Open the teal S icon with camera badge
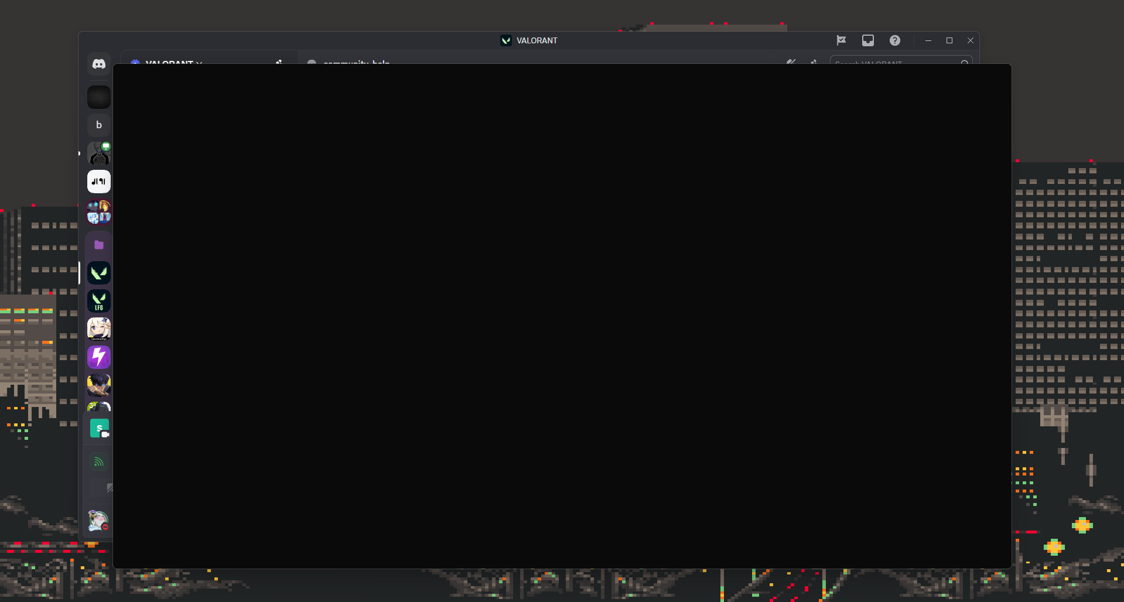 coord(100,429)
